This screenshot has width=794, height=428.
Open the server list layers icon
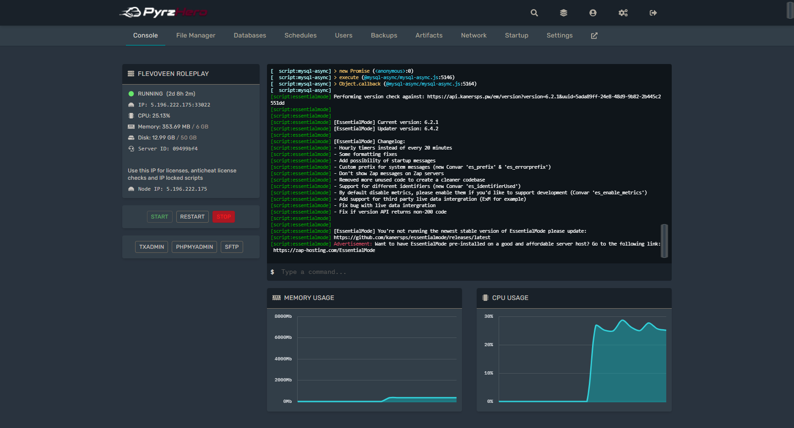coord(564,13)
